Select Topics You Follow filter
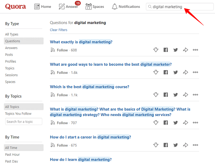Image resolution: width=215 pixels, height=163 pixels. click(18, 114)
